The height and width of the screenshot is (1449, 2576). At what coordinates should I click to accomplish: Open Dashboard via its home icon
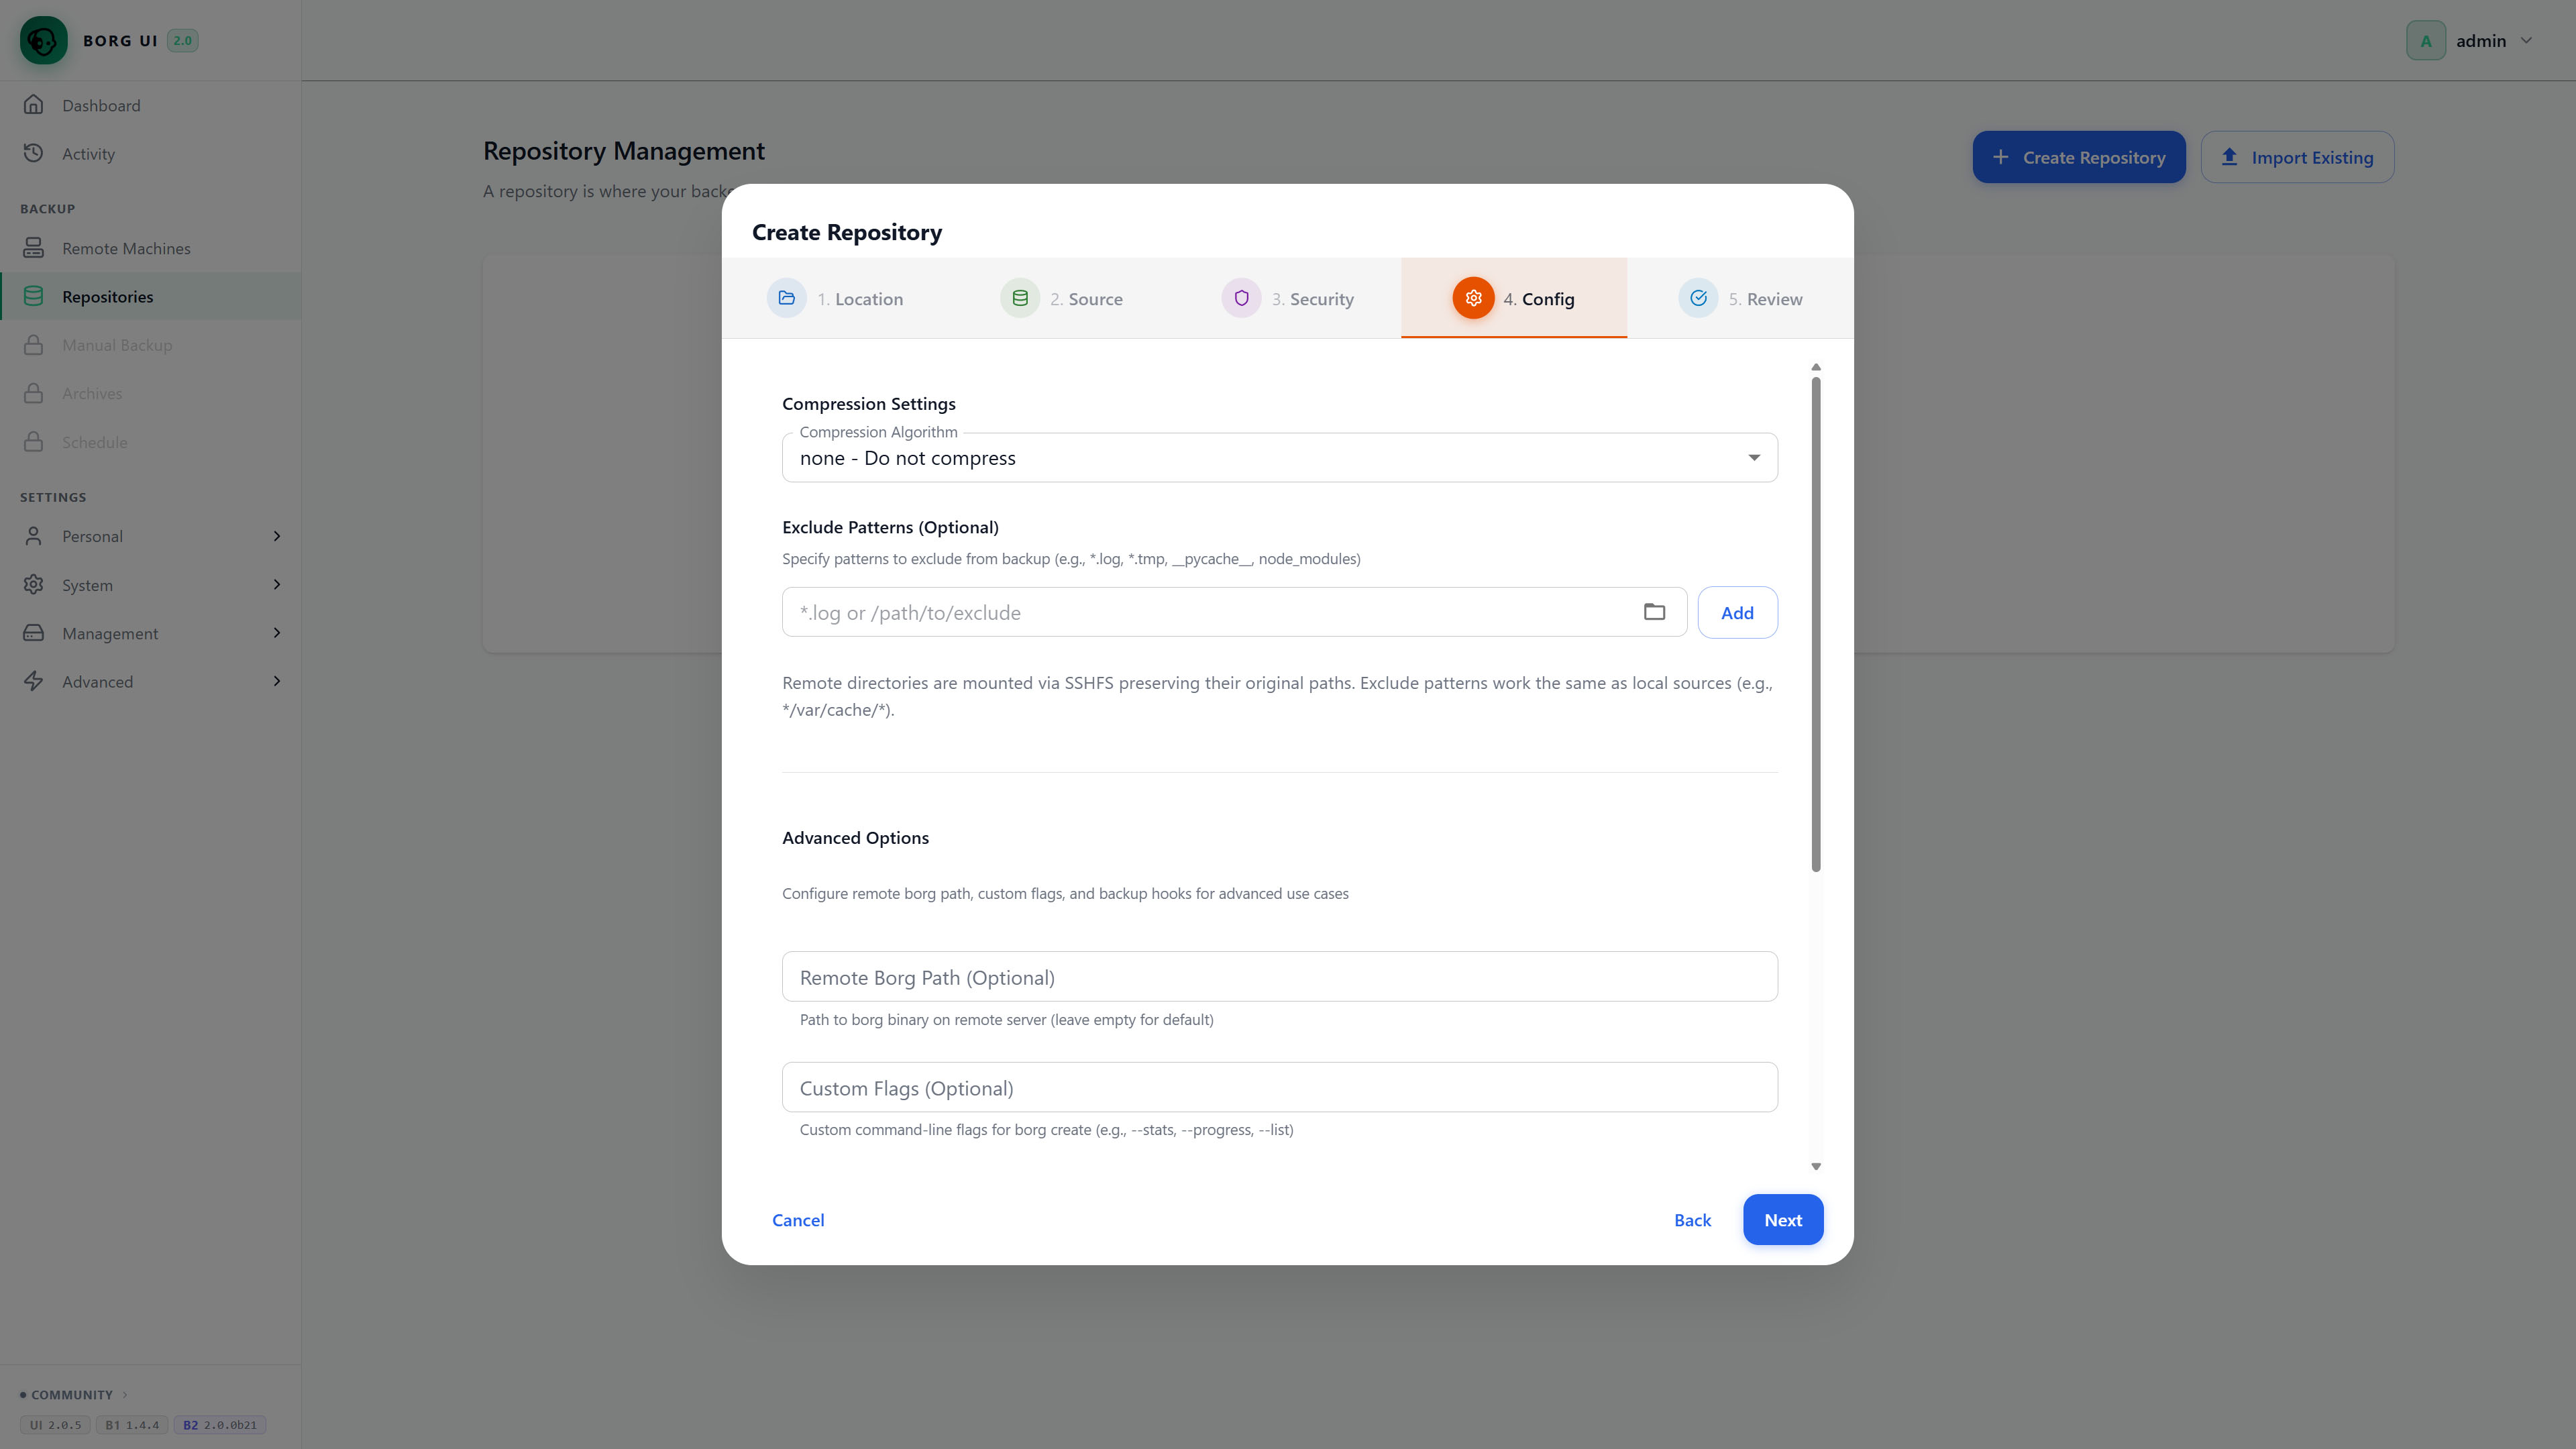34,105
